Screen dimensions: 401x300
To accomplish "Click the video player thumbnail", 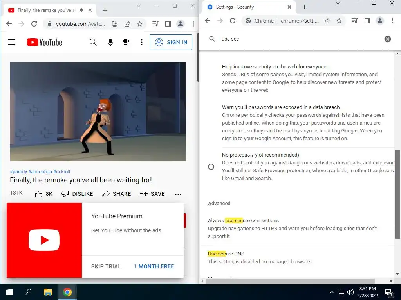I will point(98,112).
